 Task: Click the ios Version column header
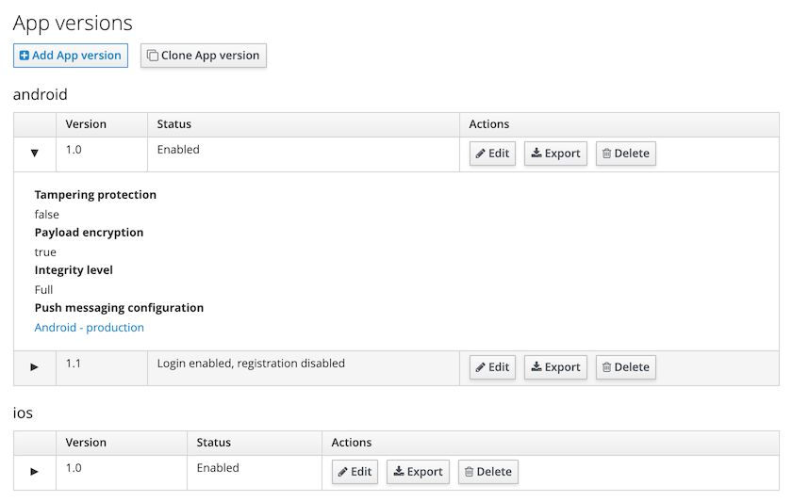(x=86, y=443)
